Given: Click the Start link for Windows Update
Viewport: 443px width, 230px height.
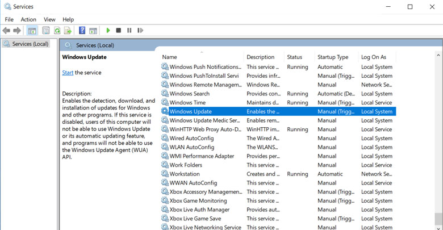Looking at the screenshot, I should coord(68,73).
